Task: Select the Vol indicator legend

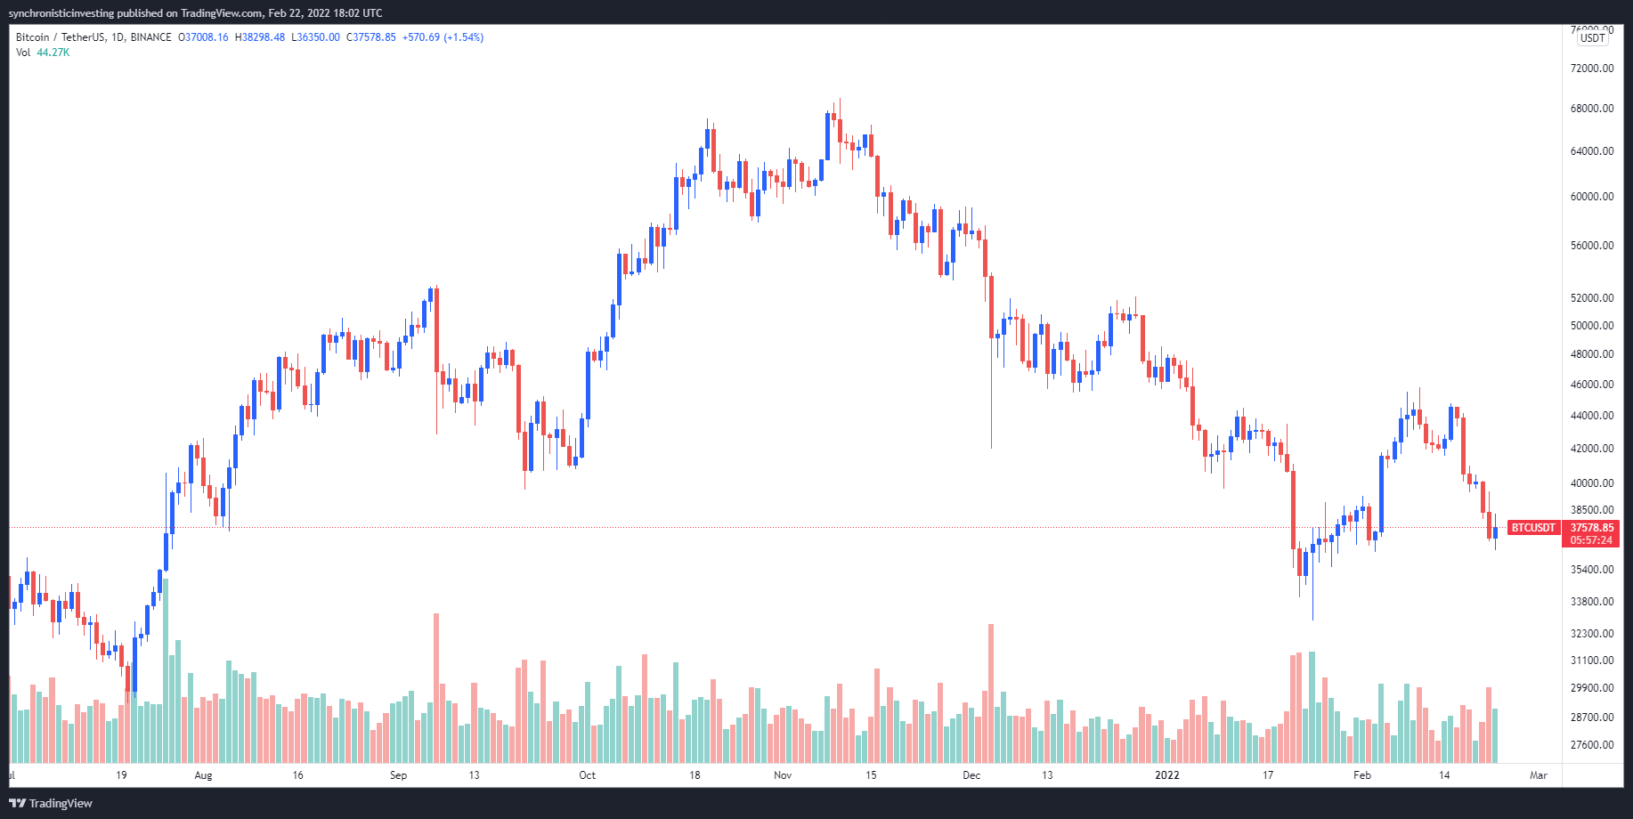Action: click(x=23, y=53)
